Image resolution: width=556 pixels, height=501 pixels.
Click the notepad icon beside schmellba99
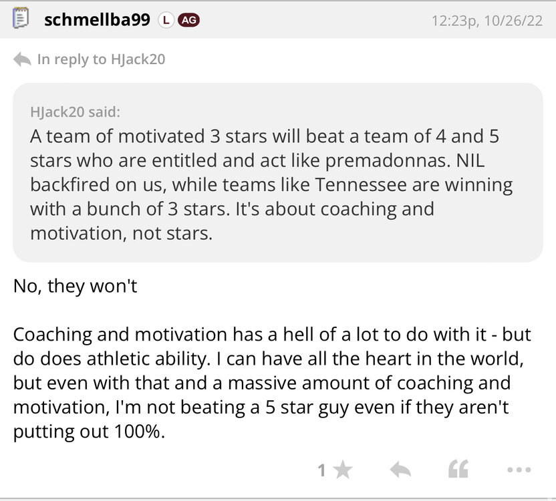point(20,20)
